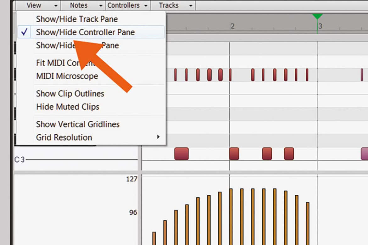Click the 127 velocity scale value
Image resolution: width=368 pixels, height=245 pixels.
pos(131,179)
